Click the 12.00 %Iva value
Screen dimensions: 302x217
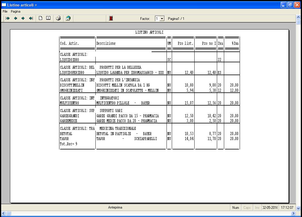(234, 90)
